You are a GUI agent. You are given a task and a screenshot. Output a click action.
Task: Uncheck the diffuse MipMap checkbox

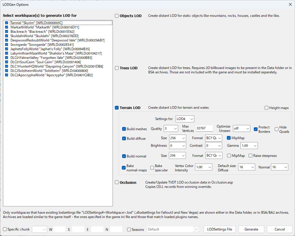[x=229, y=138]
